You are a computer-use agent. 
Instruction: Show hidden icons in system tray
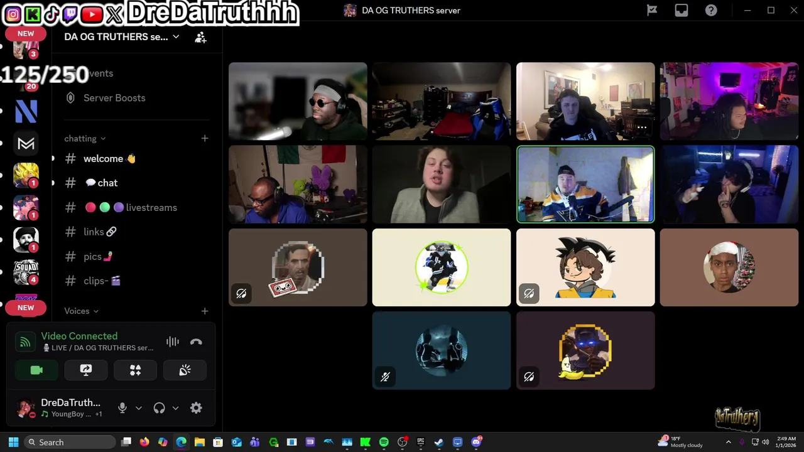pyautogui.click(x=728, y=442)
